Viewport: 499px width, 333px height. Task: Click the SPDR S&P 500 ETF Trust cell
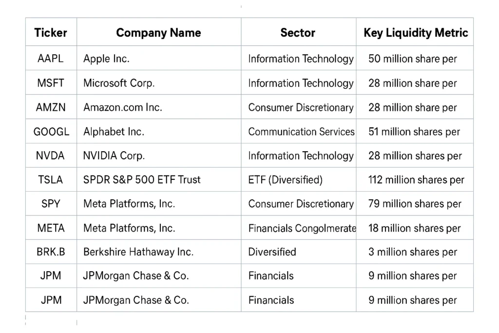(x=142, y=180)
